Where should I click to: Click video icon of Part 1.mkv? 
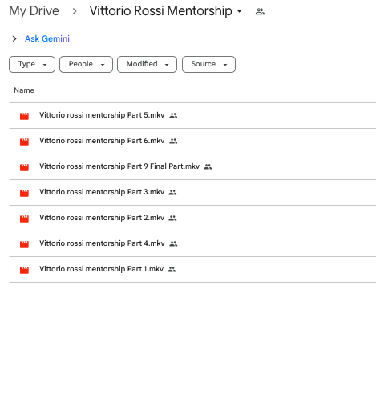tap(24, 270)
